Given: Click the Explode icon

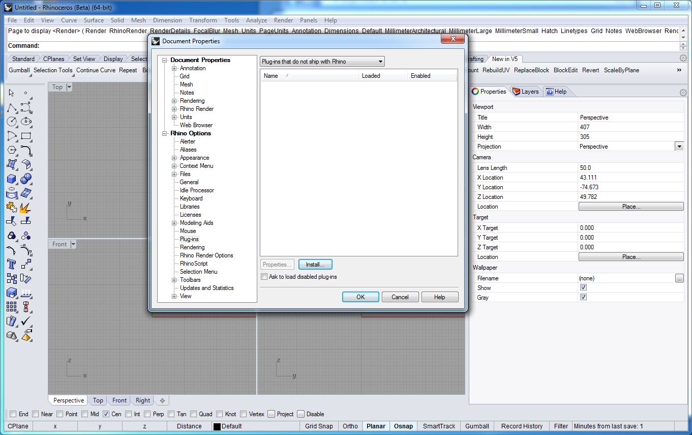Looking at the screenshot, I should 26,207.
